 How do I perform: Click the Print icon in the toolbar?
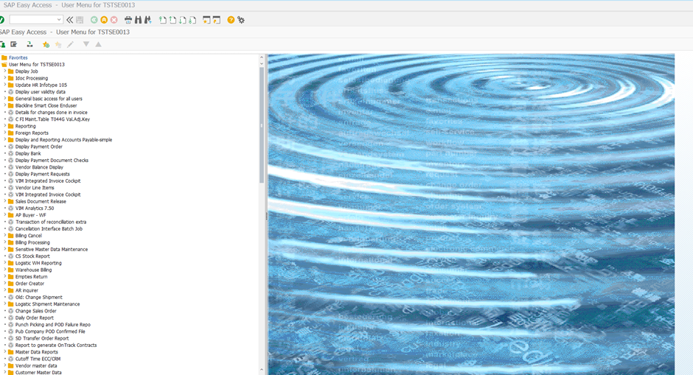128,20
